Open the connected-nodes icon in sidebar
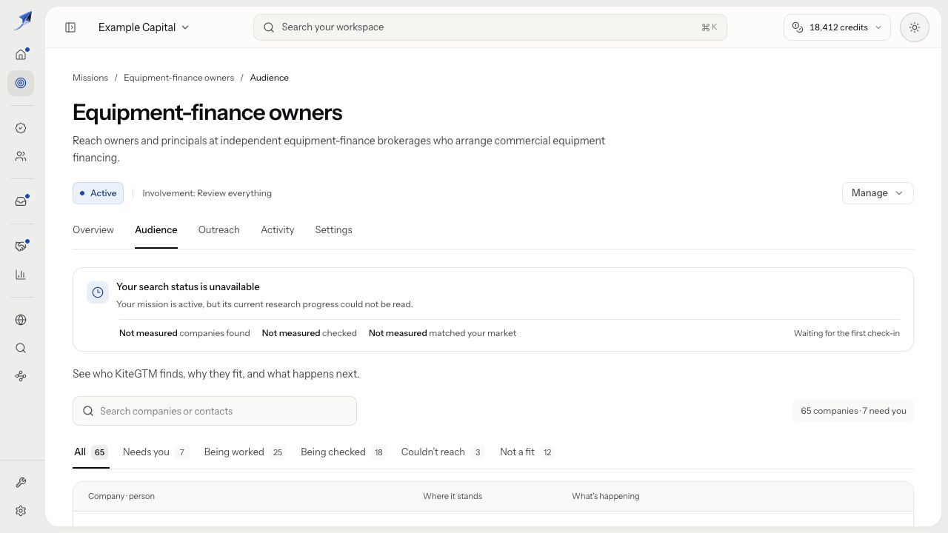The width and height of the screenshot is (948, 533). click(21, 376)
